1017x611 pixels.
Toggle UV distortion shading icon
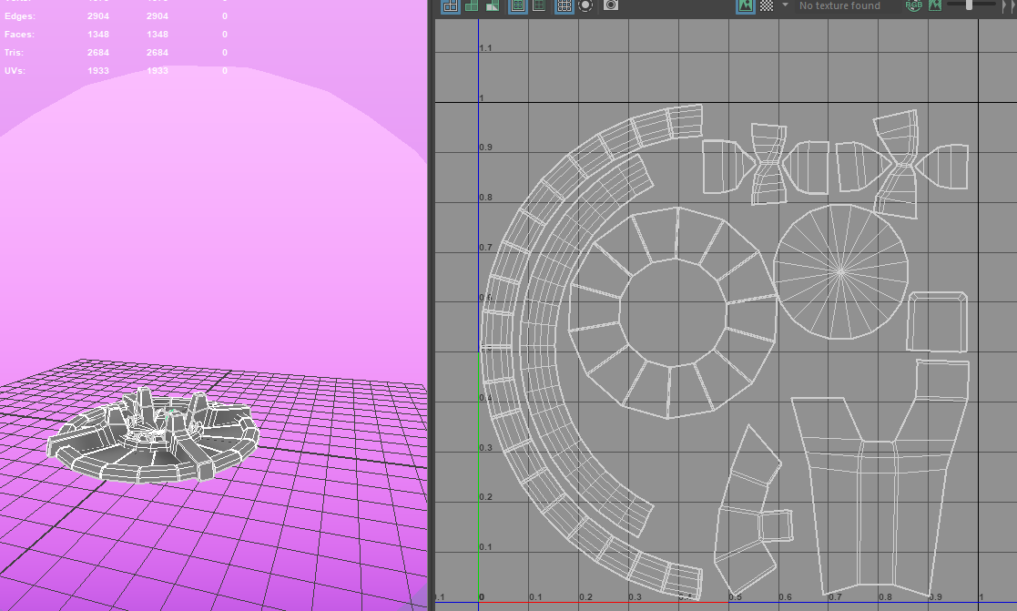493,5
